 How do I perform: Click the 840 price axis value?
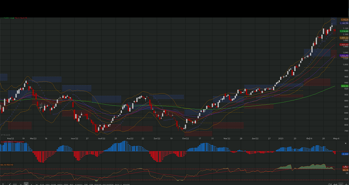pos(346,113)
